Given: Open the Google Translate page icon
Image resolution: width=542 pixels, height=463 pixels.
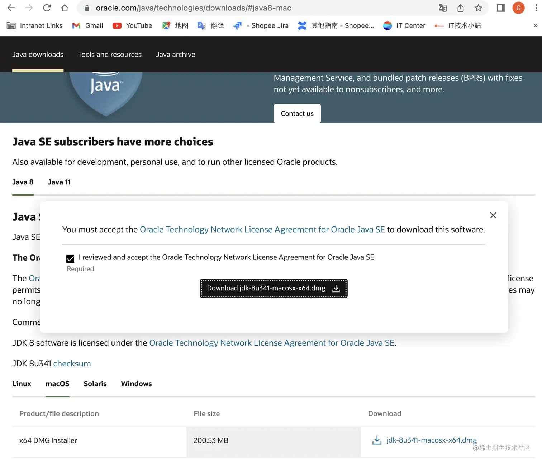Looking at the screenshot, I should point(443,8).
